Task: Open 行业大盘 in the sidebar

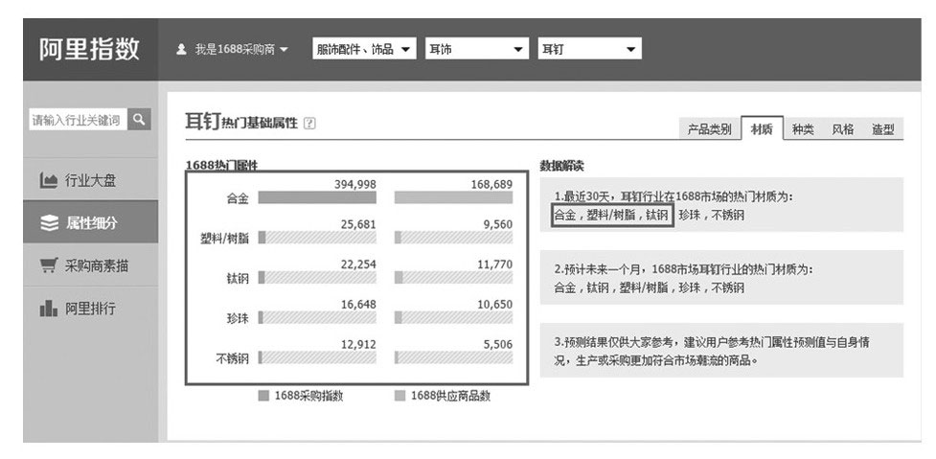Action: point(91,180)
